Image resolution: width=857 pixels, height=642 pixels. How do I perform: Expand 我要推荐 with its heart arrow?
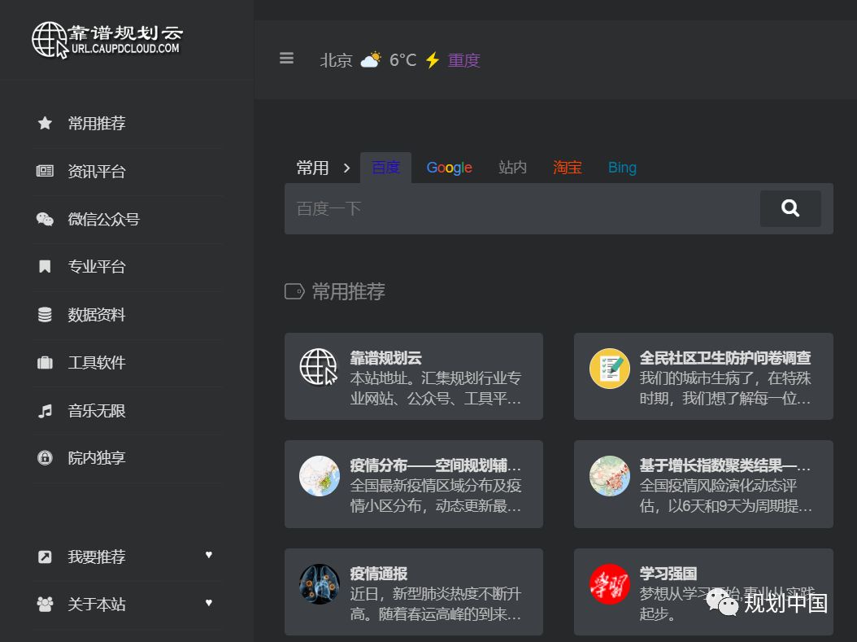coord(209,555)
